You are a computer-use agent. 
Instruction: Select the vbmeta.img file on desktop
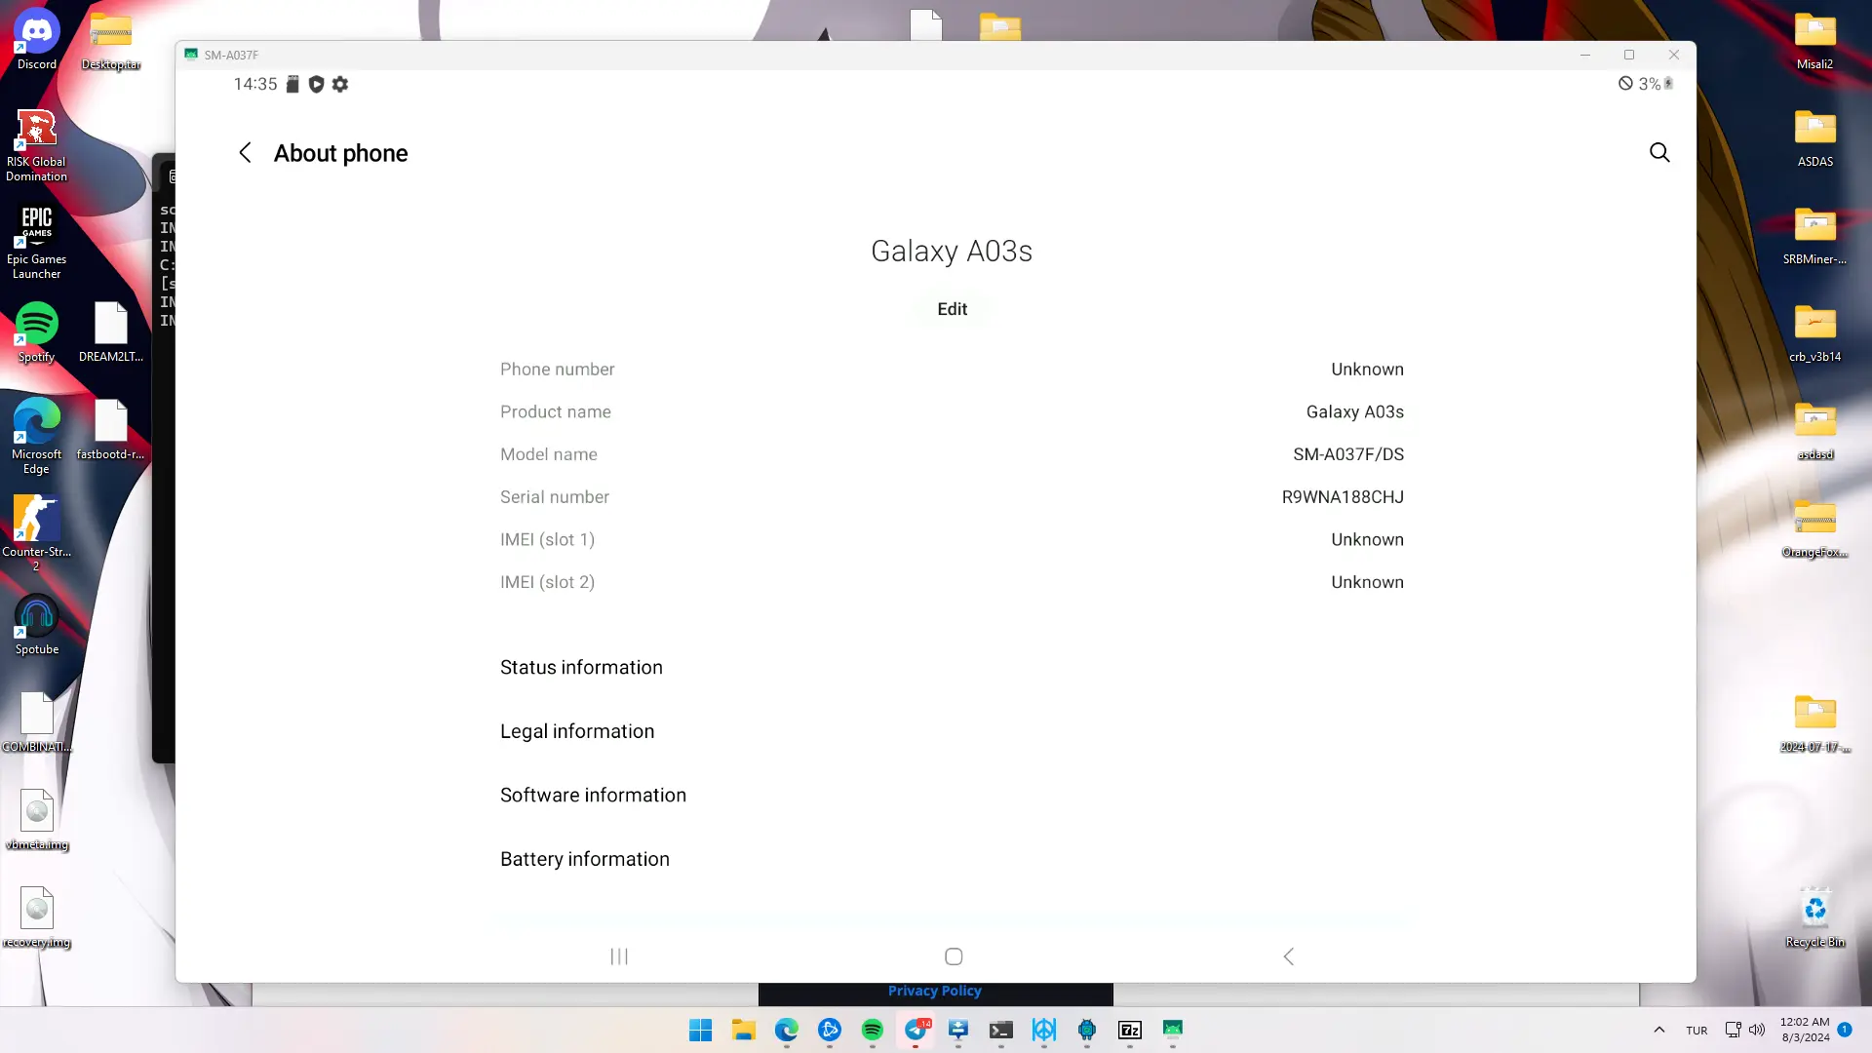(x=37, y=820)
